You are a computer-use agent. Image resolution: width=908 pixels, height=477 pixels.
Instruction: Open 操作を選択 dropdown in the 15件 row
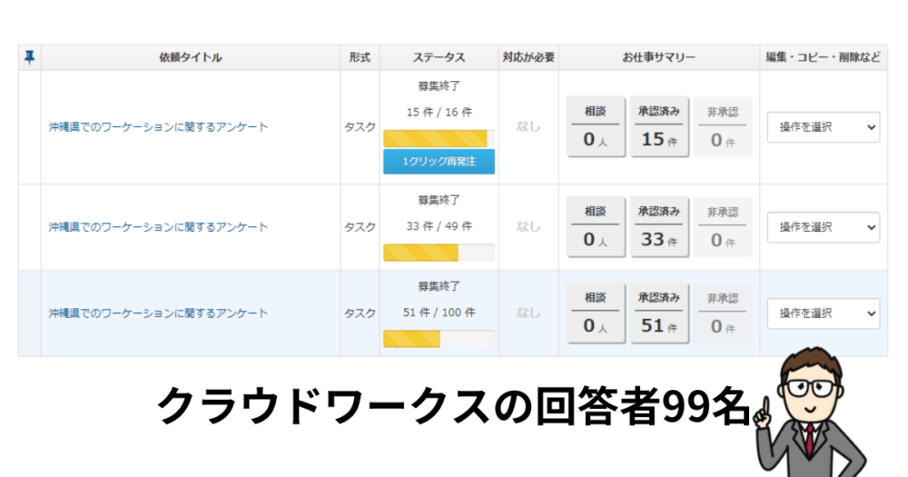(x=824, y=127)
